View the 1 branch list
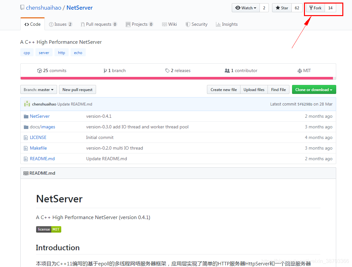352x267 pixels. click(114, 70)
